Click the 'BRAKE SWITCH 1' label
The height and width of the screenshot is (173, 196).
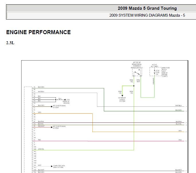click(x=137, y=68)
